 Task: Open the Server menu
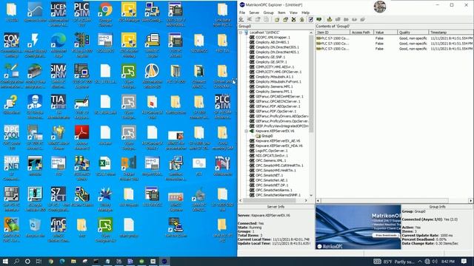coord(254,13)
